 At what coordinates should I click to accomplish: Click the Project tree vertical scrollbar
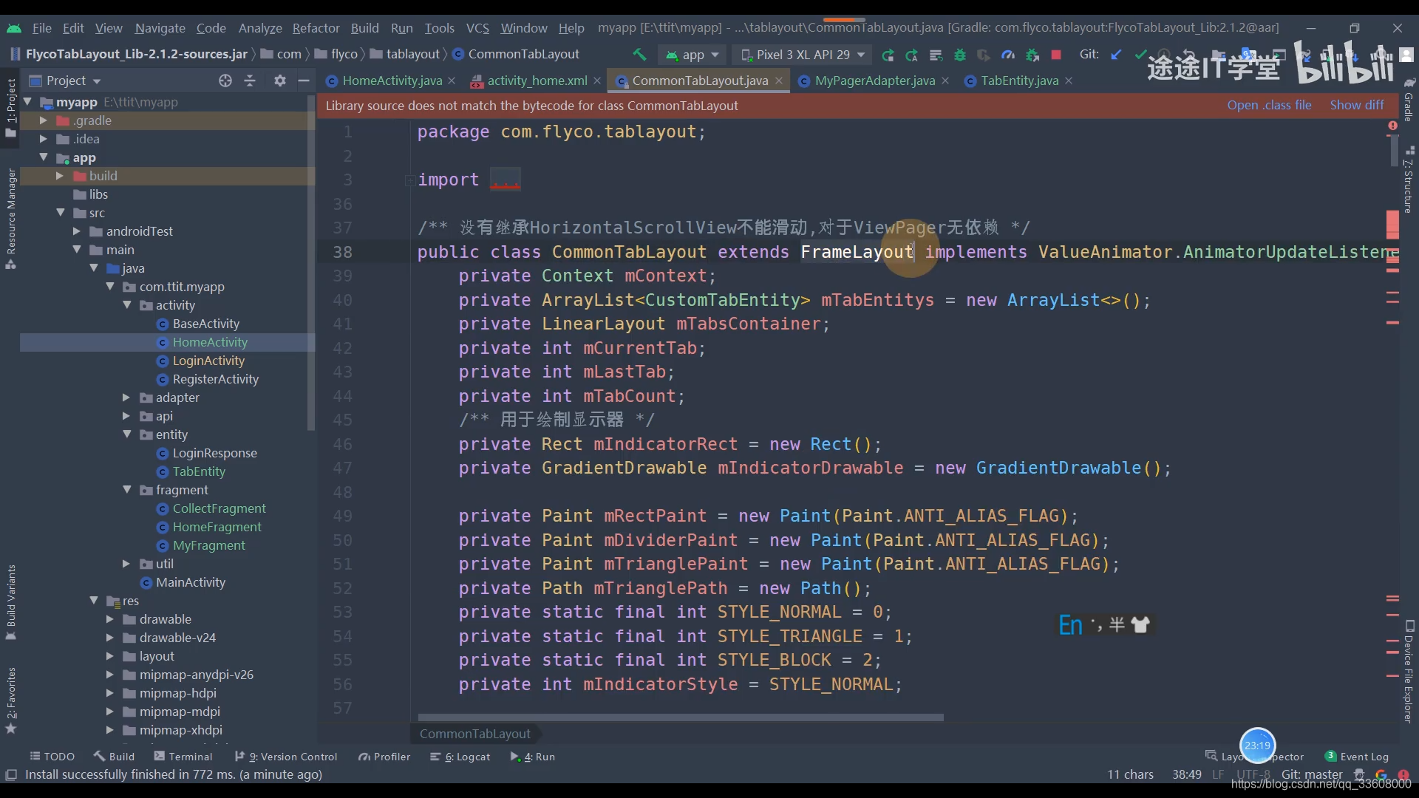[x=310, y=262]
